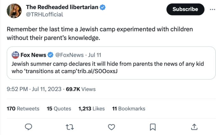
Task: Like the tweet with heart icon
Action: click(x=111, y=127)
